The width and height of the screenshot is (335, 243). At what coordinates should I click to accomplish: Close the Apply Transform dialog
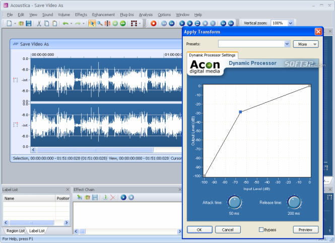[x=318, y=32]
